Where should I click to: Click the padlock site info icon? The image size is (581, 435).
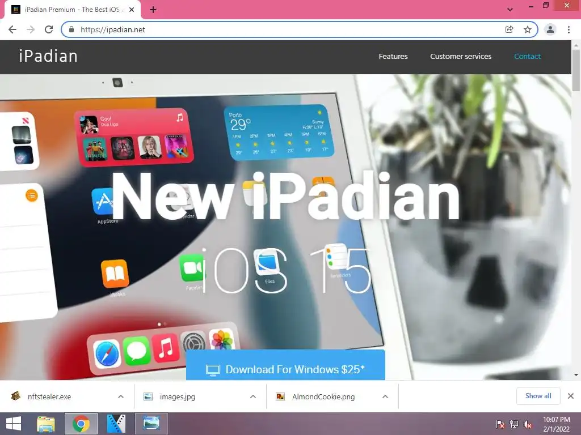click(71, 29)
